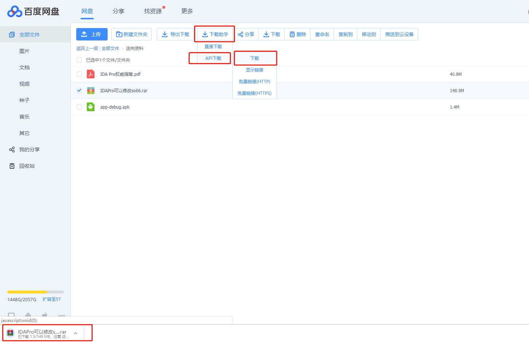
Task: Click the yellow storage usage bar
Action: (x=27, y=292)
